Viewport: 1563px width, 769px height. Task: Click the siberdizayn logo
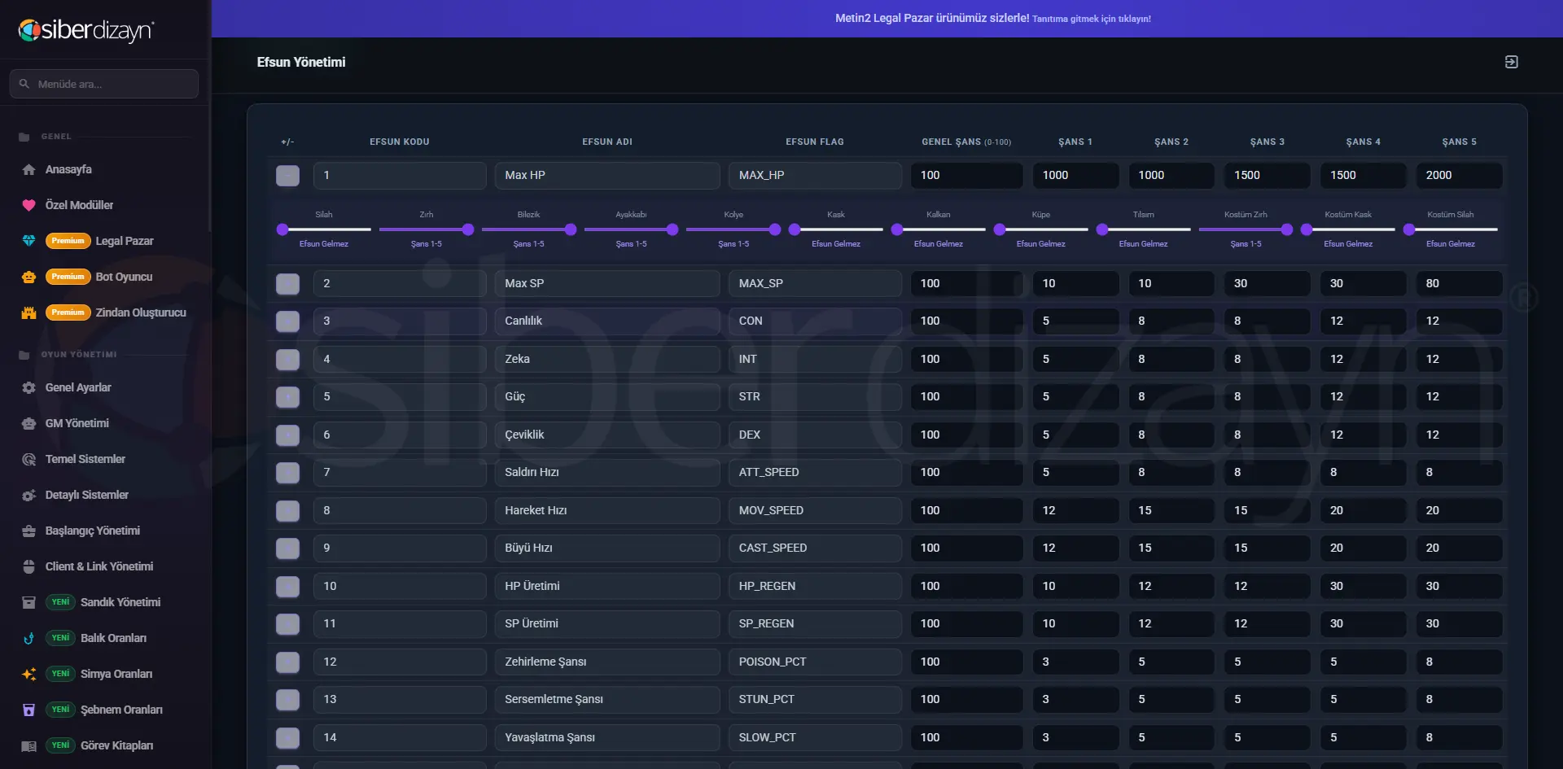86,31
